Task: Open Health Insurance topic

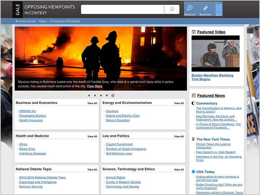Action: tap(31, 120)
